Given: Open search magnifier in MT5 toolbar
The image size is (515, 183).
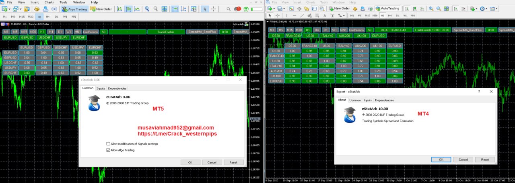Looking at the screenshot, I should pos(228,9).
